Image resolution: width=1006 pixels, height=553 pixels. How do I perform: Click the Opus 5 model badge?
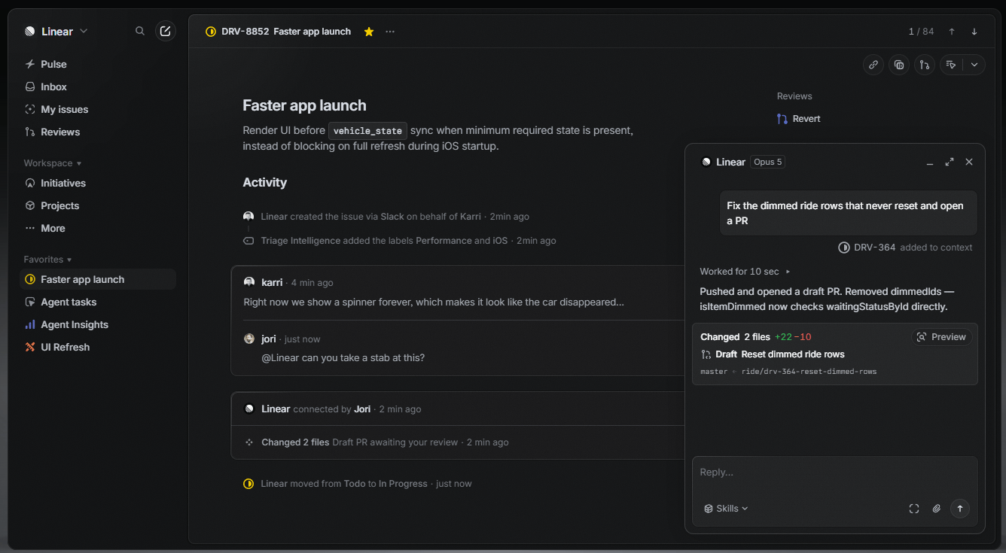pos(767,162)
